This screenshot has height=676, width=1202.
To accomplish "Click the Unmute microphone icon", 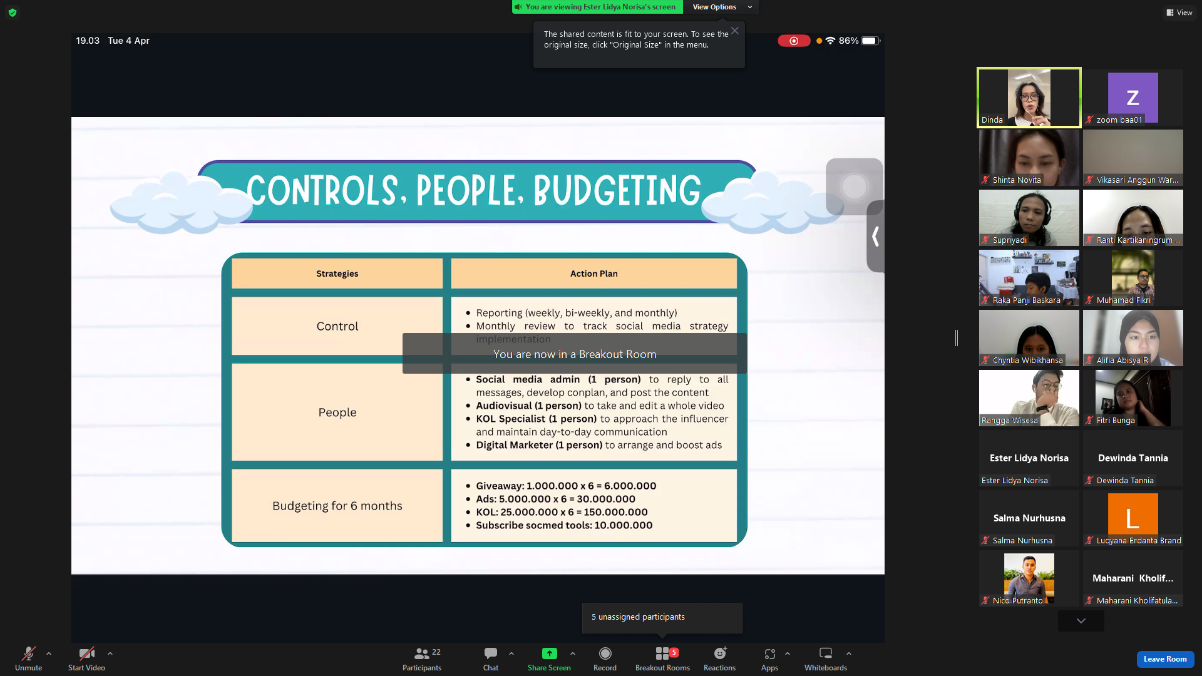I will pyautogui.click(x=28, y=653).
